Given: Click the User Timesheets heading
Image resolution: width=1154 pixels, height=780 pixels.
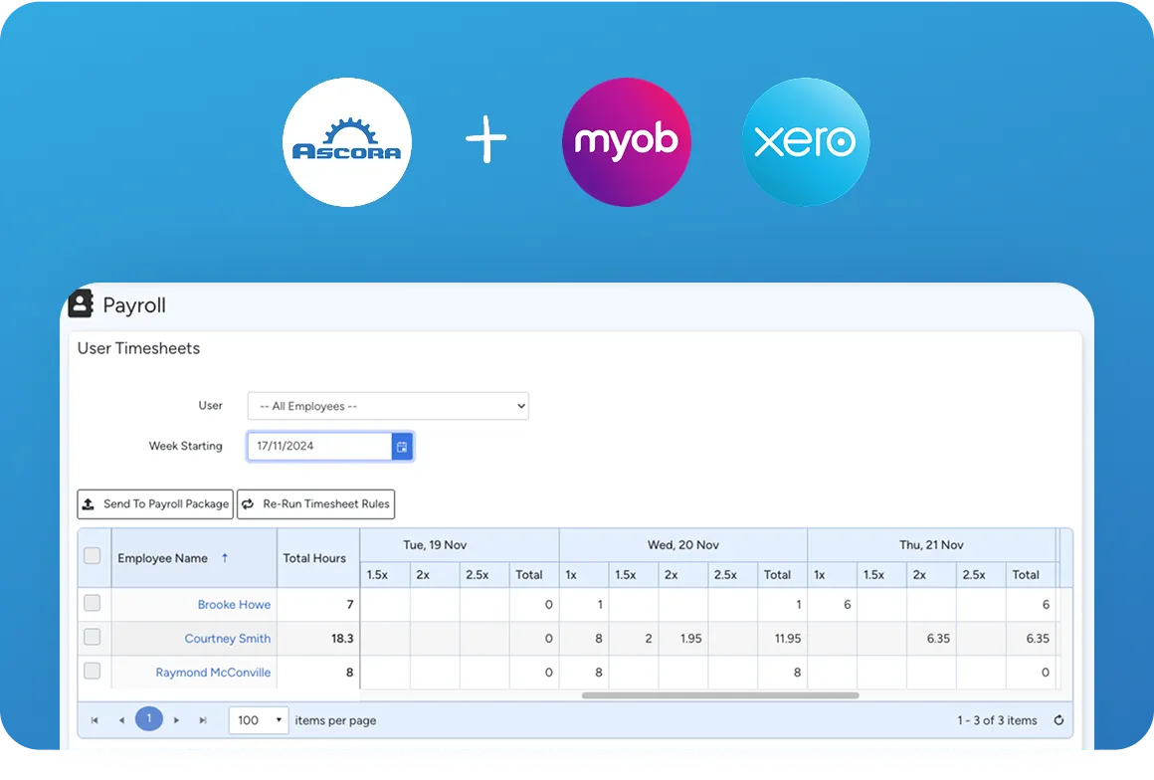Looking at the screenshot, I should 138,348.
